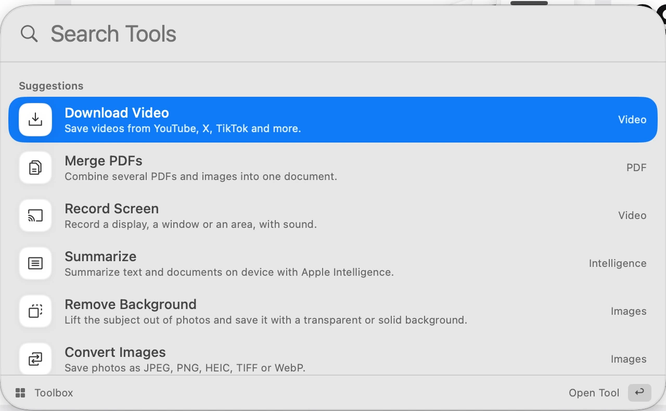Viewport: 666px width, 411px height.
Task: Click the Toolbox grid icon
Action: 20,393
